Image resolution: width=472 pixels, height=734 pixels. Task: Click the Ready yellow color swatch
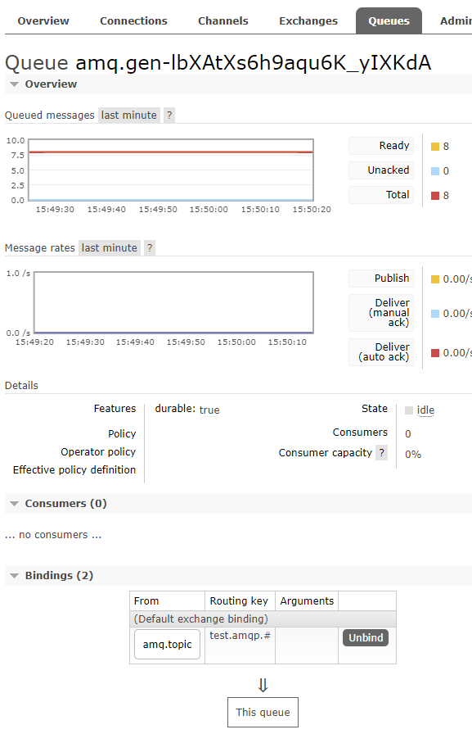point(435,147)
